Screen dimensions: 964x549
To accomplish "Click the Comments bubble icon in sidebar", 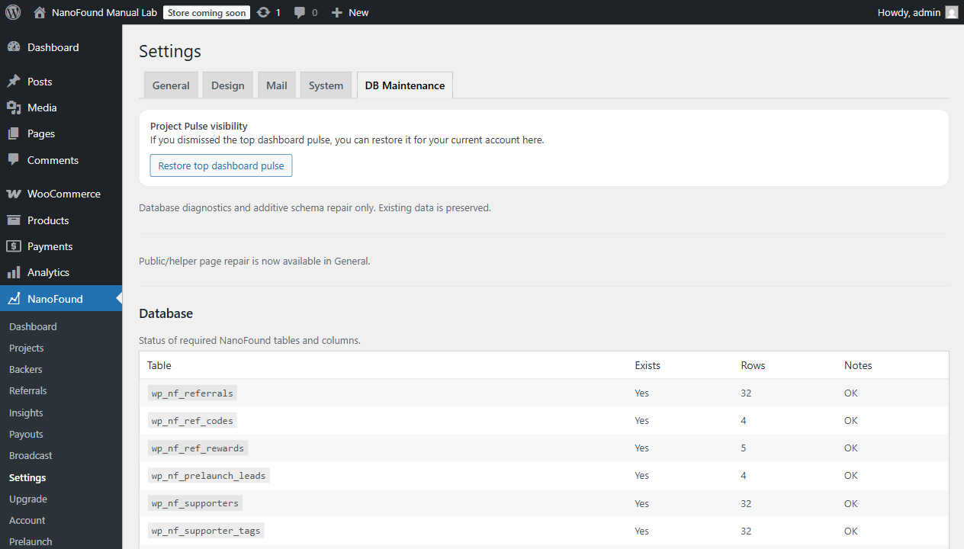I will pyautogui.click(x=14, y=160).
